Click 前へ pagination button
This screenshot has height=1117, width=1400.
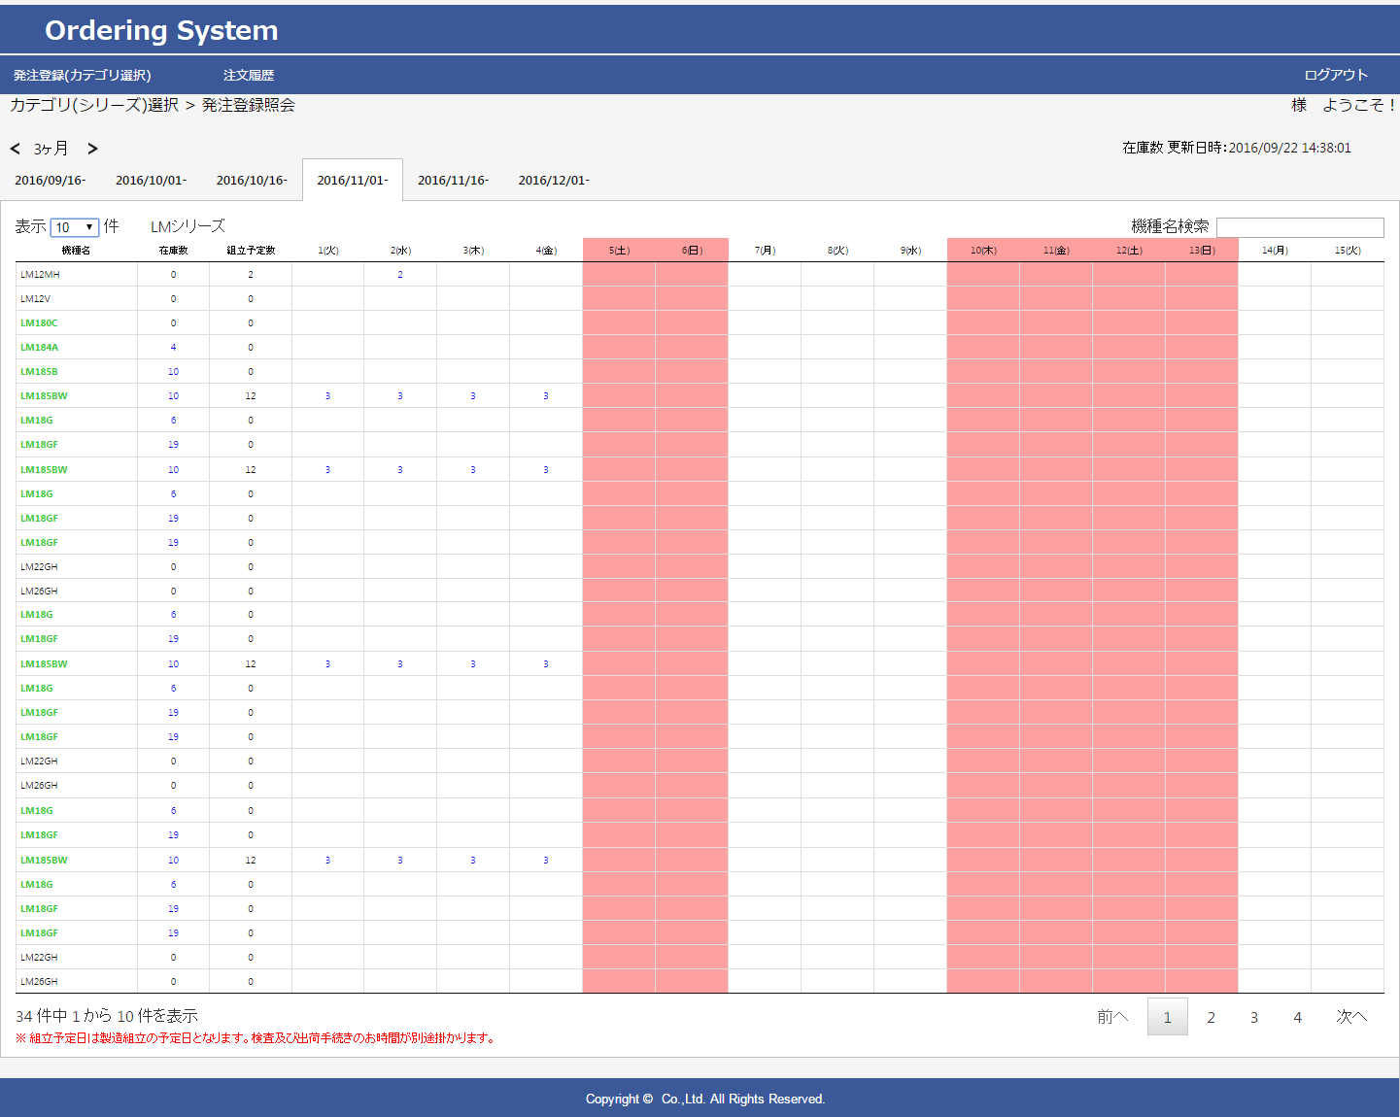[1112, 1017]
